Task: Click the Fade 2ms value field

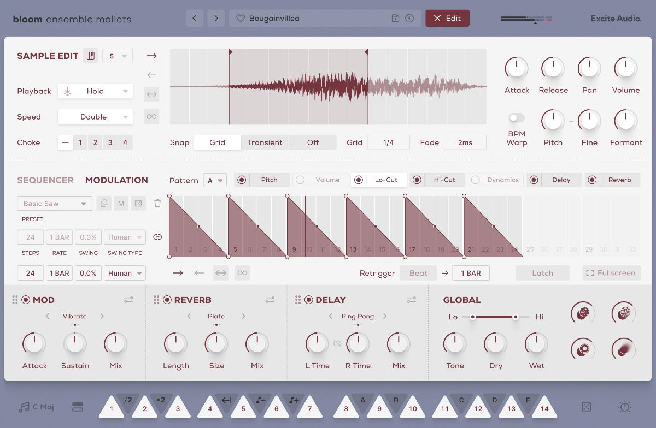Action: click(x=465, y=142)
